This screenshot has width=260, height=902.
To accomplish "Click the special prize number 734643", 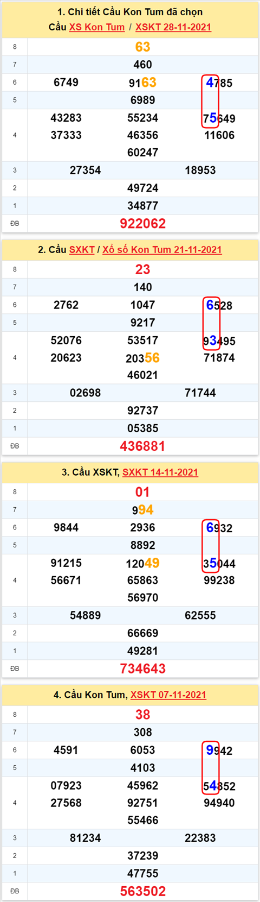I will [143, 669].
